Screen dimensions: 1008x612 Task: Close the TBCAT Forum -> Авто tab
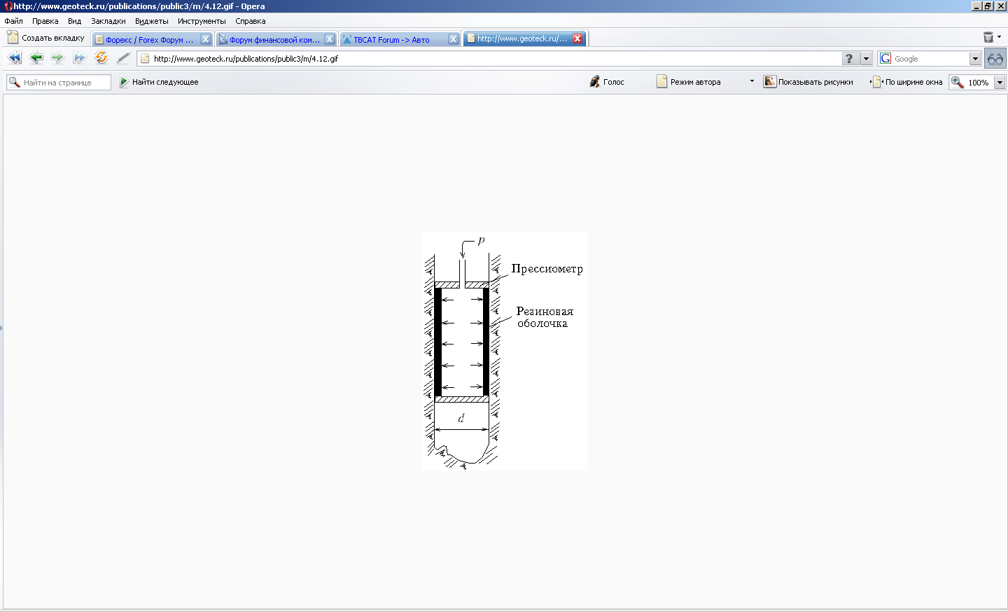[454, 39]
